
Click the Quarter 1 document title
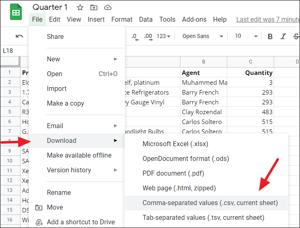[x=50, y=7]
